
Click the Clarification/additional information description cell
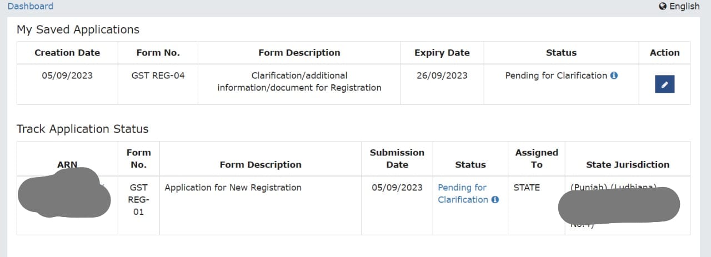point(299,81)
